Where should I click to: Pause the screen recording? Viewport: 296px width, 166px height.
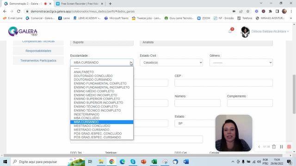tap(282, 147)
